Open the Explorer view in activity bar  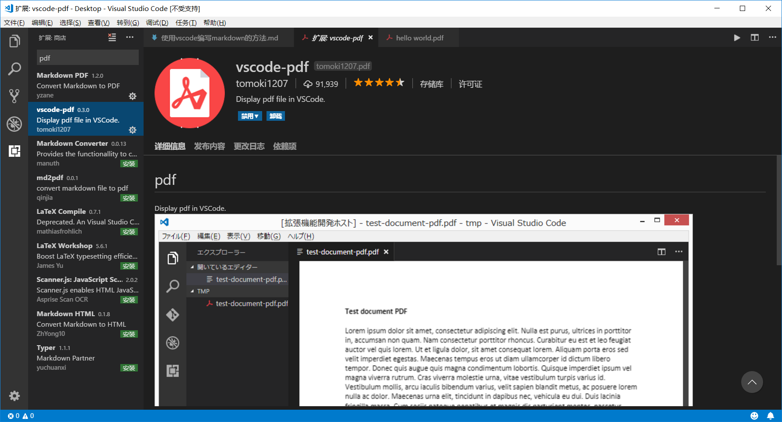point(14,41)
